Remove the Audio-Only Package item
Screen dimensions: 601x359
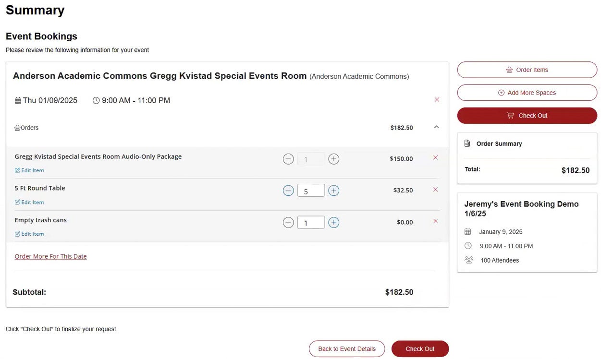[x=436, y=157]
